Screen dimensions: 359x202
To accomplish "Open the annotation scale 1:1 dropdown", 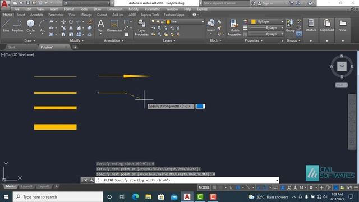I will point(303,187).
